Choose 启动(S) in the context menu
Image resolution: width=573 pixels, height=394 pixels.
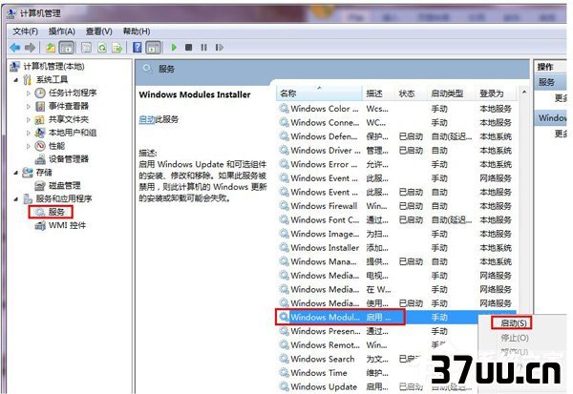click(512, 322)
